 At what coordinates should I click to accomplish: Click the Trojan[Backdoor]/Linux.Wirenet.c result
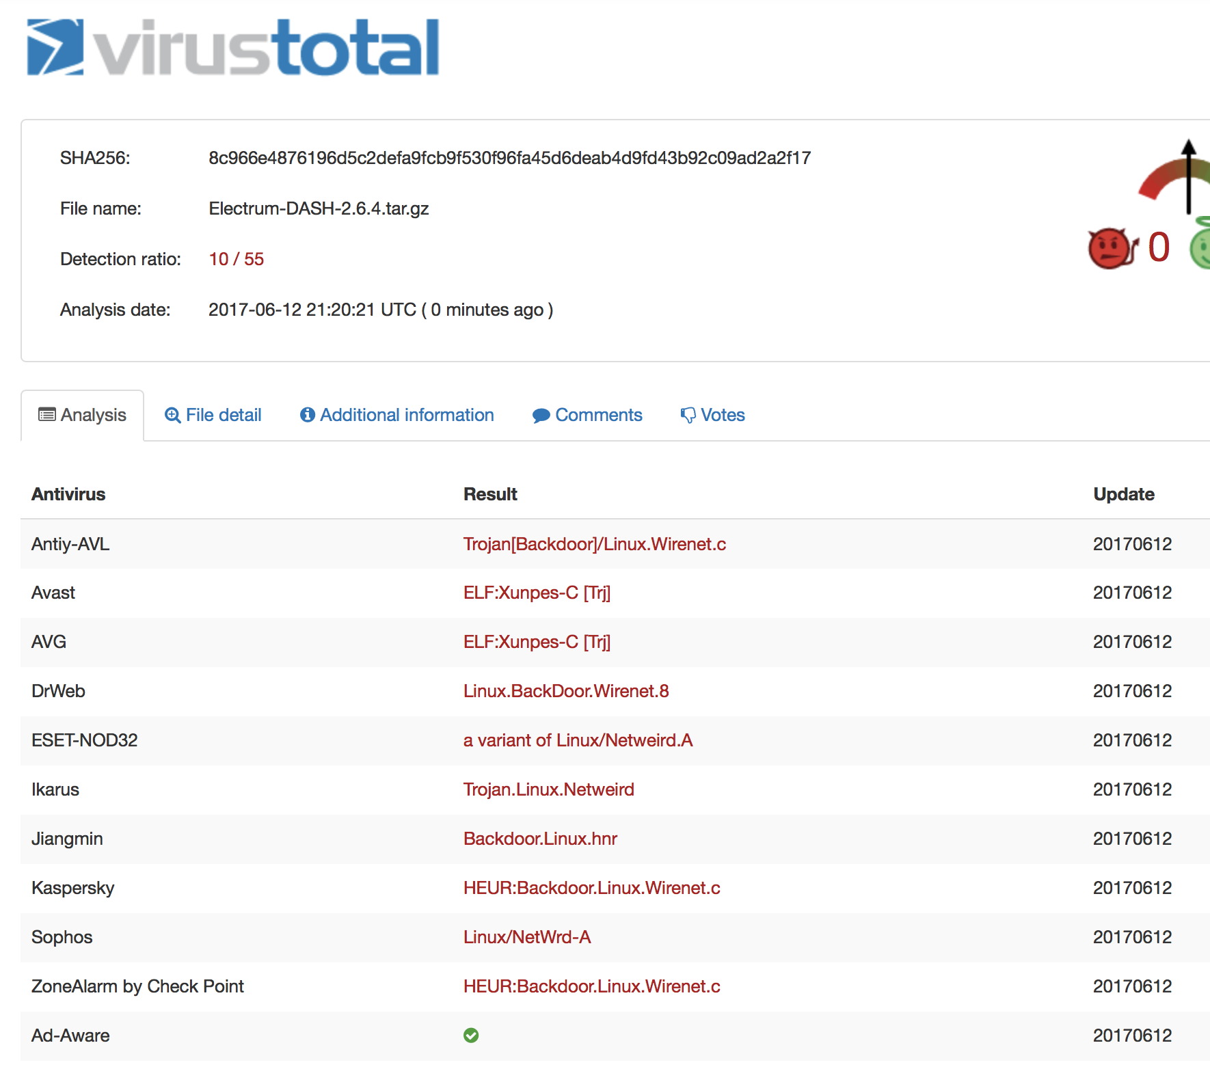pyautogui.click(x=595, y=544)
